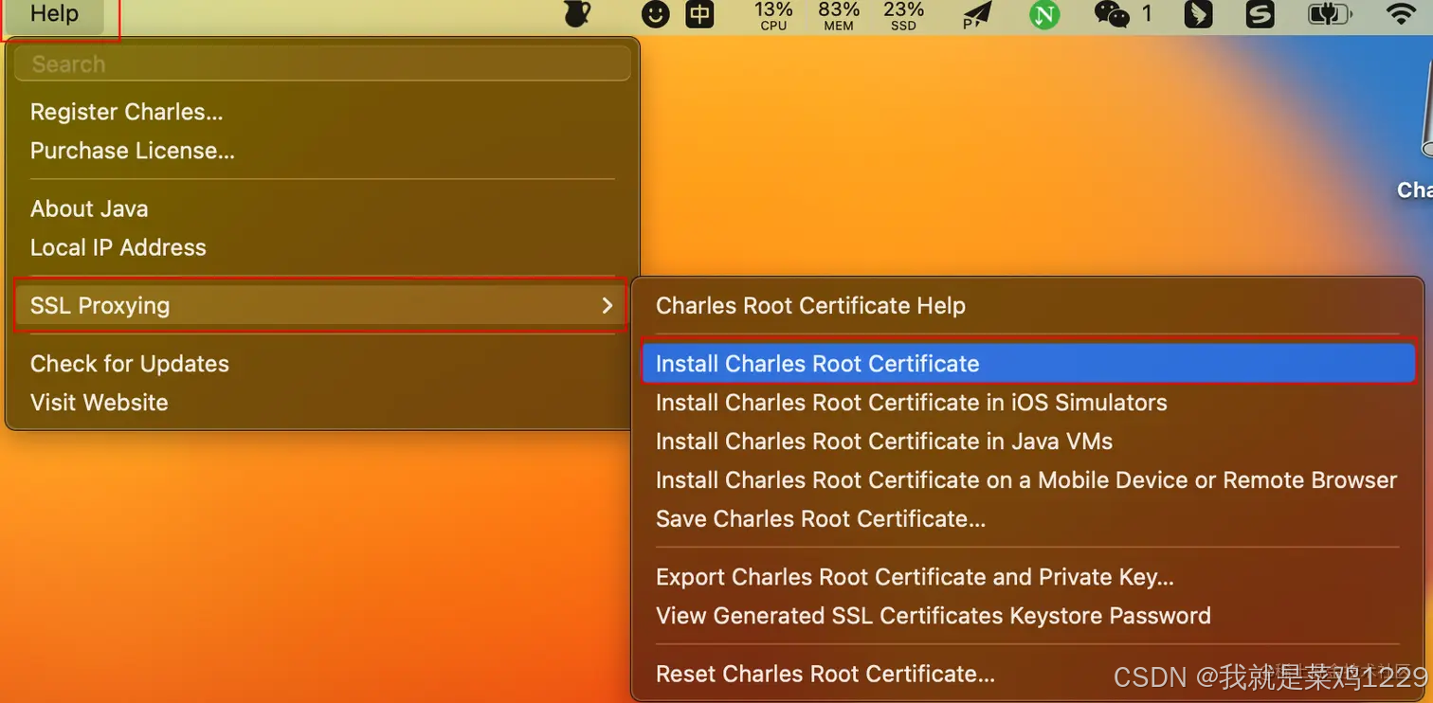Install Charles Root Certificate in iOS Simulators
The width and height of the screenshot is (1433, 703).
coord(1028,403)
